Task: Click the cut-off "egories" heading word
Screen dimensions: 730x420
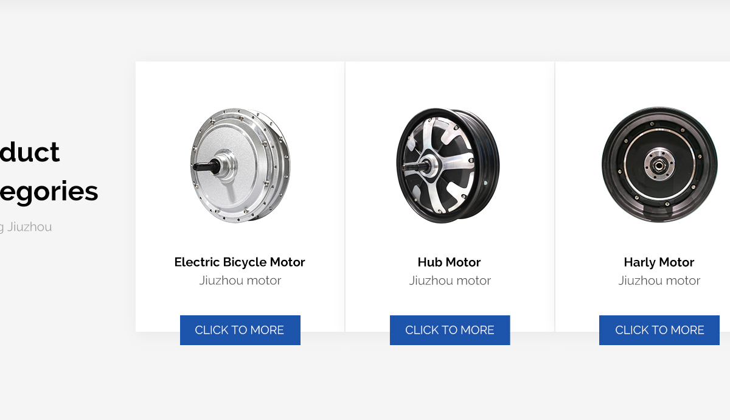Action: point(49,192)
